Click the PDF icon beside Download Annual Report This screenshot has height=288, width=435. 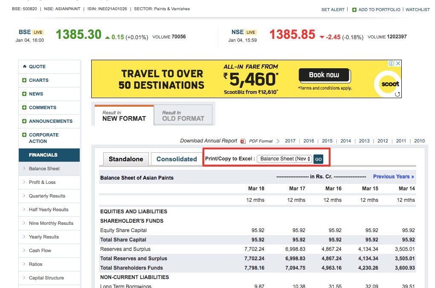coord(243,141)
